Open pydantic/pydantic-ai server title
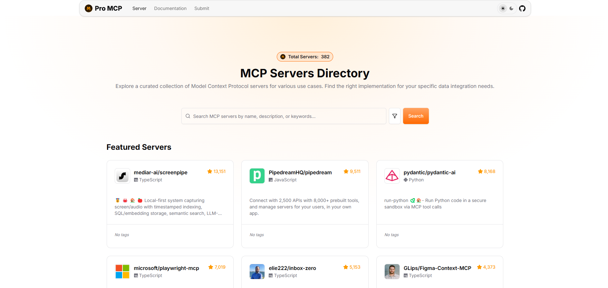Viewport: 608px width, 288px height. (429, 172)
